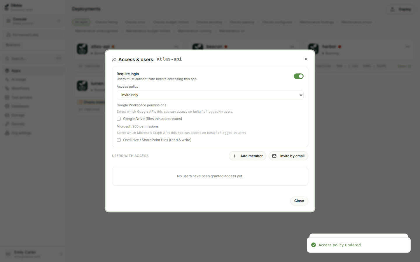Select the Checks budget limited filter chip

point(171,22)
